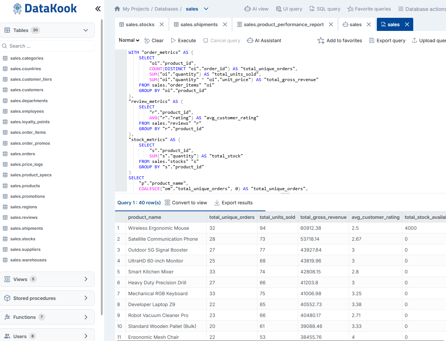Expand the Views section

click(x=47, y=279)
